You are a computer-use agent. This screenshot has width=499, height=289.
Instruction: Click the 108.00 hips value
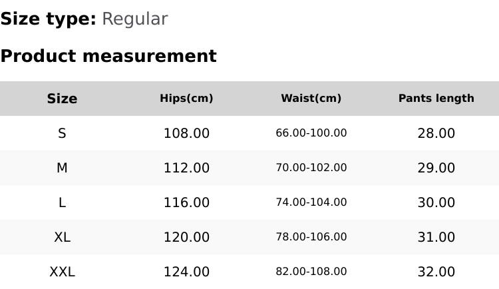(186, 133)
